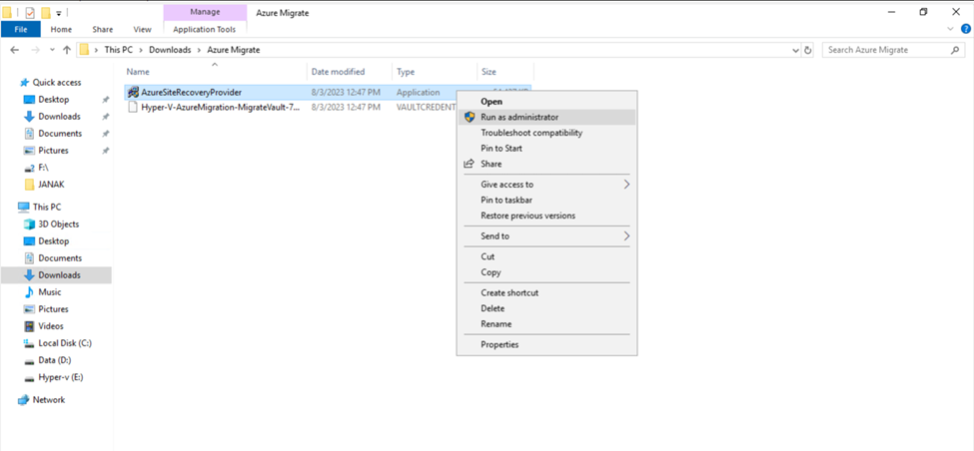Click Downloads in the address bar
Image resolution: width=974 pixels, height=451 pixels.
[170, 50]
